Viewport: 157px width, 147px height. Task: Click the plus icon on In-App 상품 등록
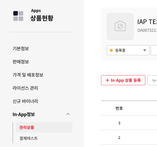(x=107, y=80)
